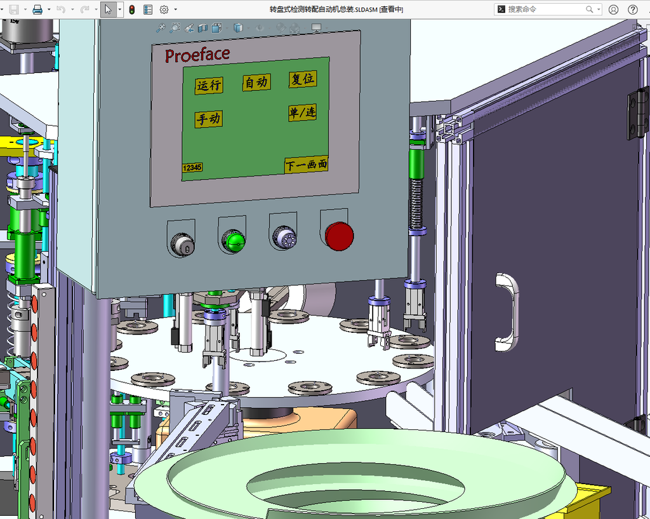Open the user login account icon
The image size is (650, 519).
(614, 10)
